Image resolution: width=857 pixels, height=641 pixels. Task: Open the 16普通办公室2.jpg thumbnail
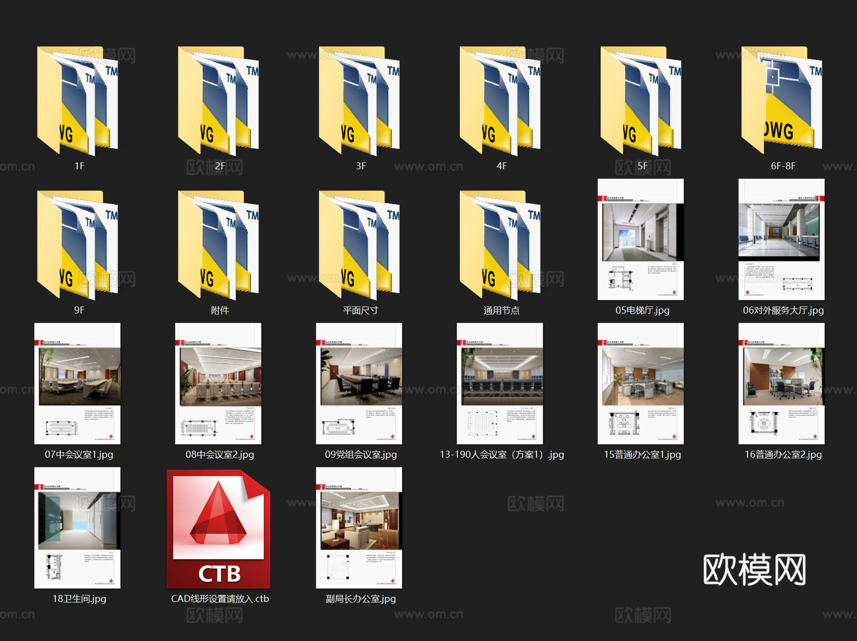(x=781, y=384)
